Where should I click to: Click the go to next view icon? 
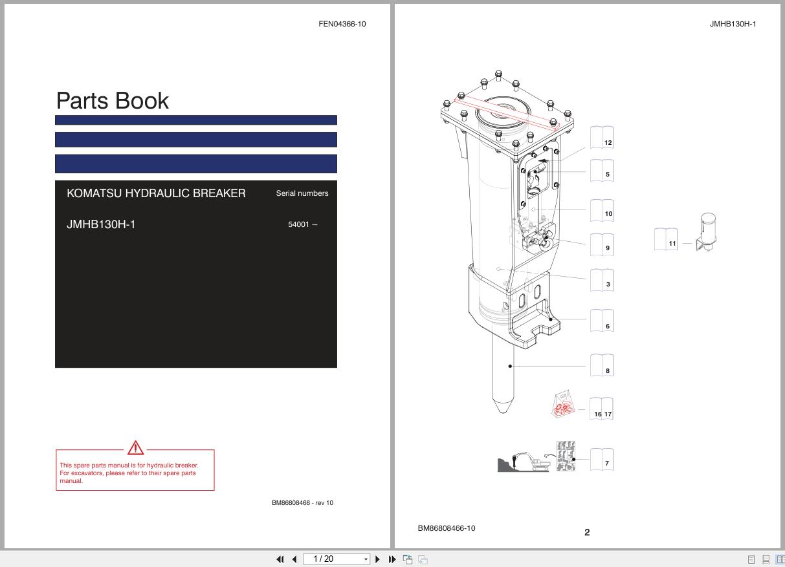coord(423,559)
